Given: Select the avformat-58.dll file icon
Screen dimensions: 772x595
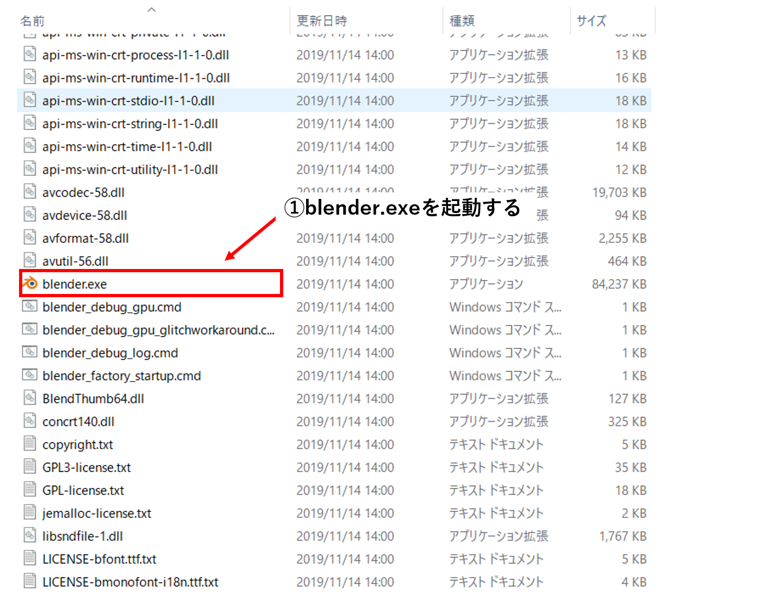Looking at the screenshot, I should point(30,237).
